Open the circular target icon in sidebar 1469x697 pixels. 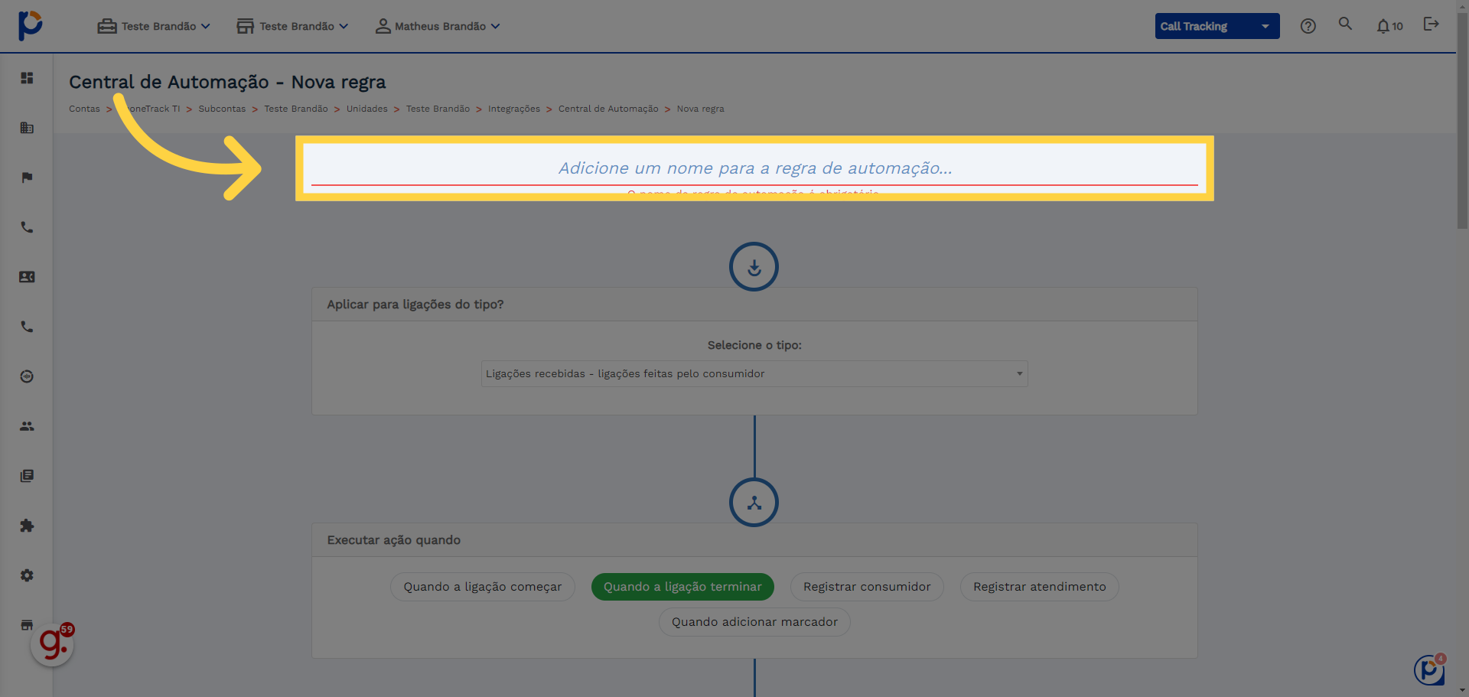click(27, 376)
